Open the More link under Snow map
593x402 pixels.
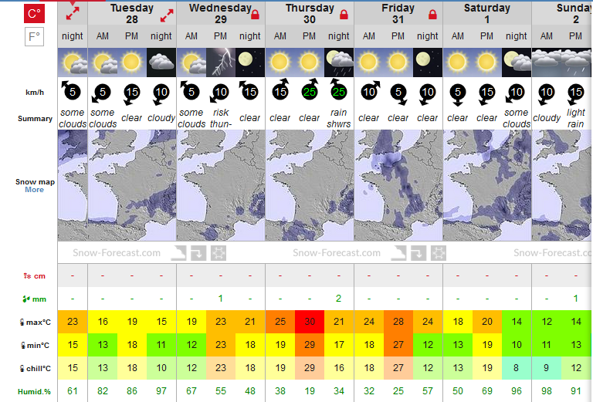point(35,190)
